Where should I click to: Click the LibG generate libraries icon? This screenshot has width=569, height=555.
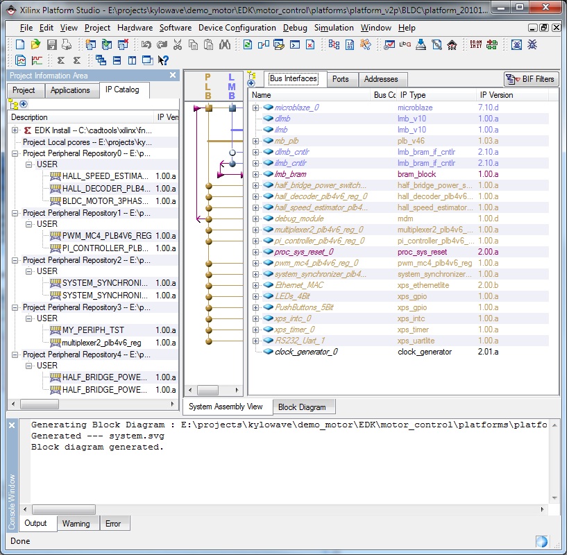click(405, 44)
